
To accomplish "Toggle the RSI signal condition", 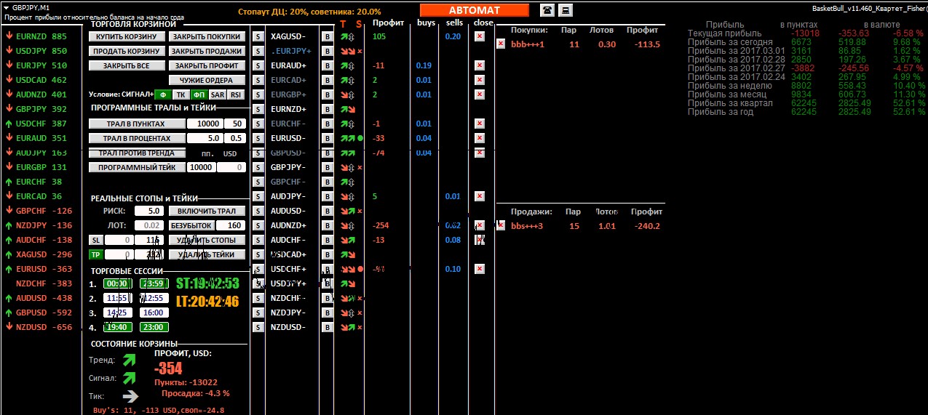I will (x=235, y=94).
